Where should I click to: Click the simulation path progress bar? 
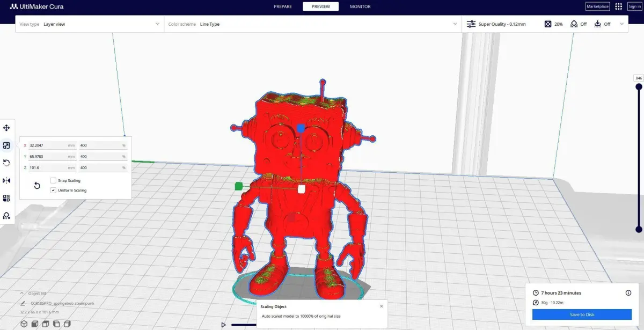pos(244,325)
